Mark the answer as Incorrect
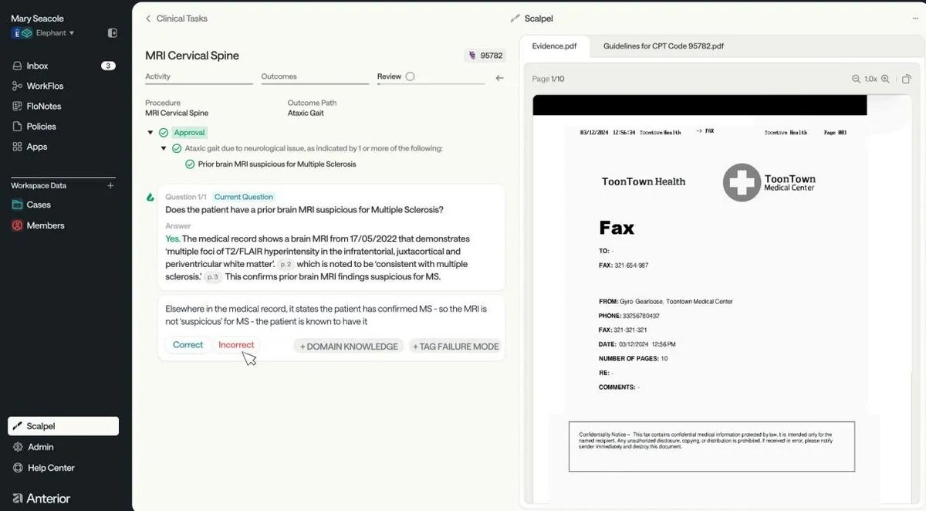 [236, 345]
